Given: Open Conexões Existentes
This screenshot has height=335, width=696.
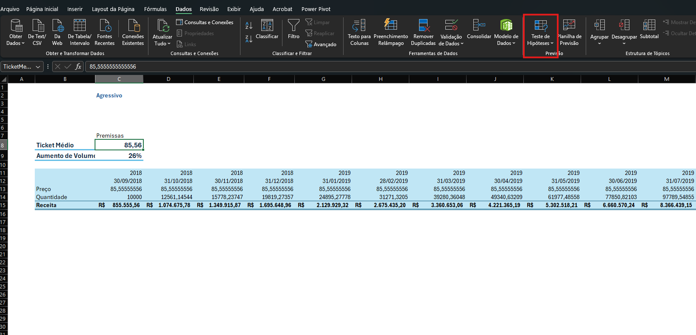Looking at the screenshot, I should click(x=133, y=32).
